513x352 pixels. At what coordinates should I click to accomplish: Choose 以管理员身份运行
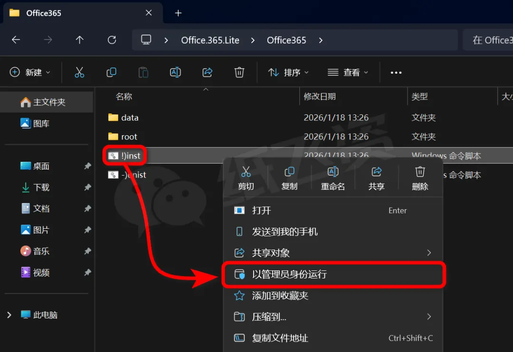click(333, 274)
